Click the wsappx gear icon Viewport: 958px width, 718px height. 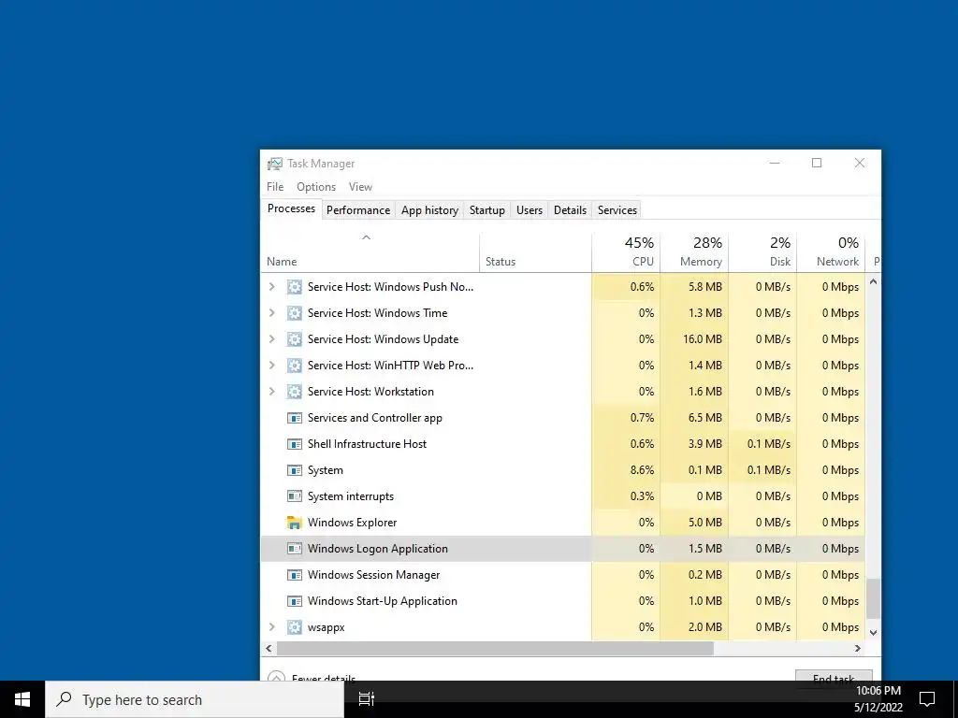pos(295,627)
